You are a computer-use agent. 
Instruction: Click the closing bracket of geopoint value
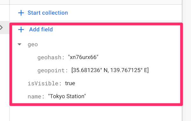coord(148,70)
